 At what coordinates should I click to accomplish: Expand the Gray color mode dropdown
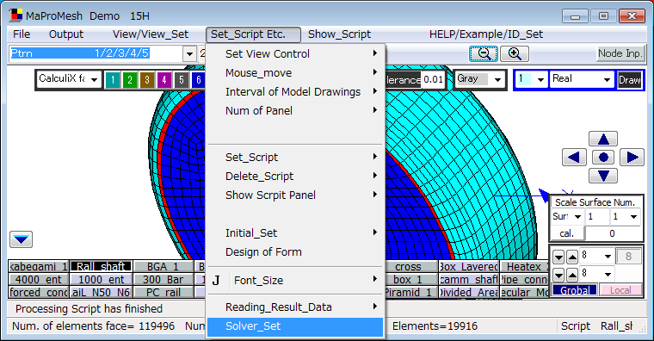pos(497,79)
